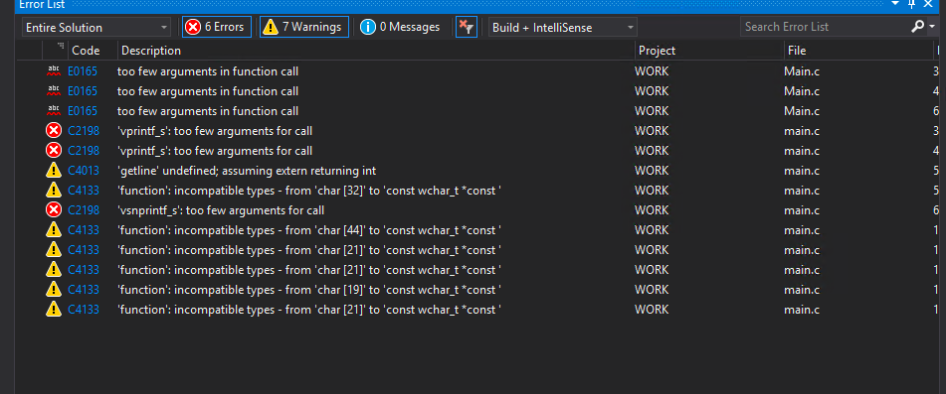The width and height of the screenshot is (946, 394).
Task: Open the search options dropdown arrow
Action: coord(932,27)
